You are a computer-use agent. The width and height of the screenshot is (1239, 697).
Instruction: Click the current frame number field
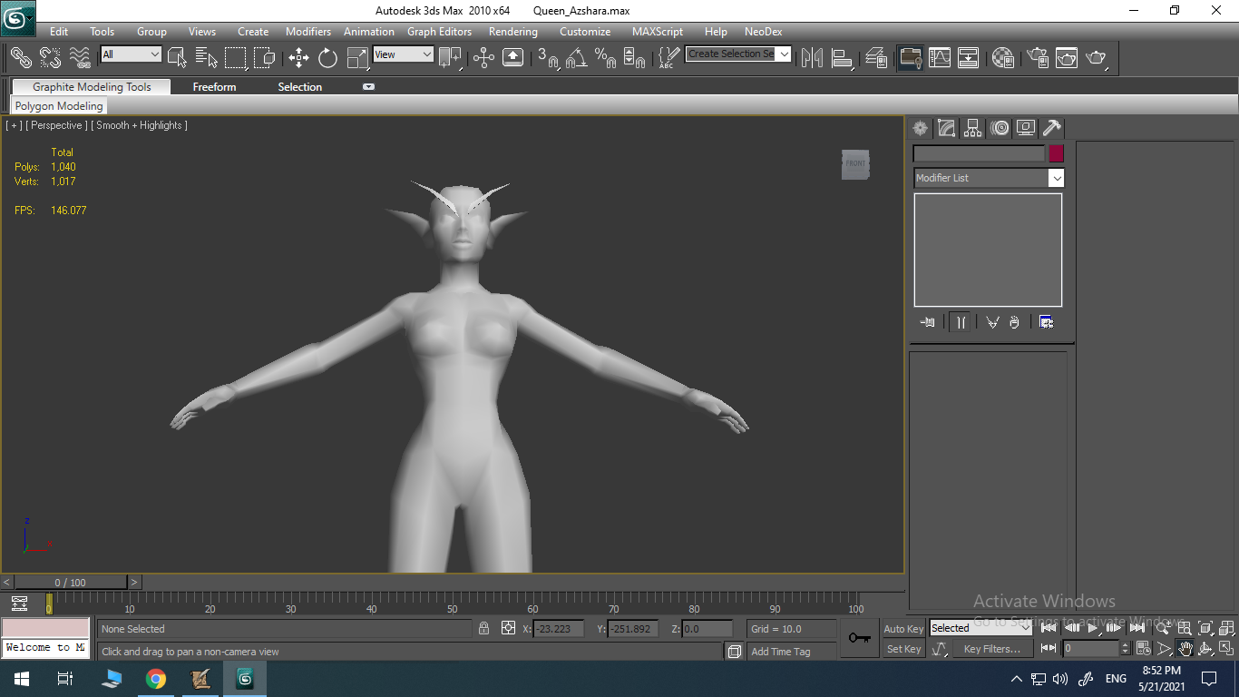pyautogui.click(x=1092, y=648)
